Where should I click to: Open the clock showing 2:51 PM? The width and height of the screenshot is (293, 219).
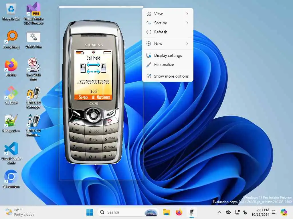260,212
